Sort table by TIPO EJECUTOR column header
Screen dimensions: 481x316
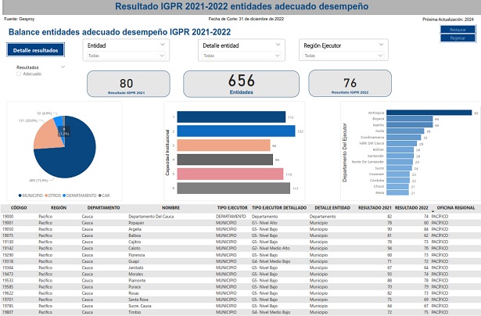[x=232, y=208]
